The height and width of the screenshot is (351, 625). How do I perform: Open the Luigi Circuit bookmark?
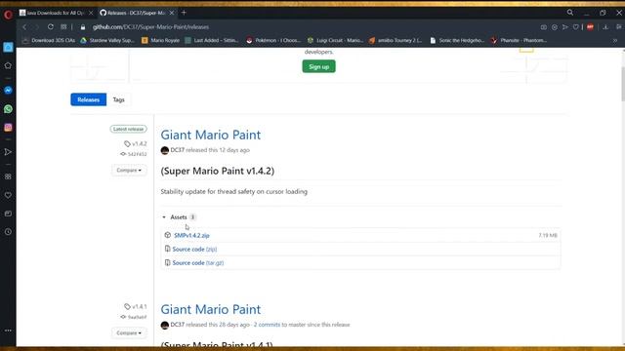click(335, 40)
